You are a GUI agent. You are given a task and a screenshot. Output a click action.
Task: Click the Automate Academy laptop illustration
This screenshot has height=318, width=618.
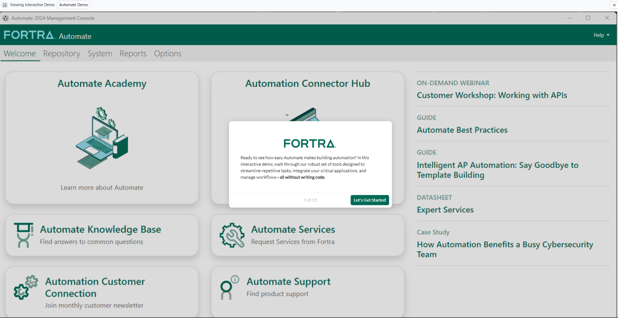102,138
